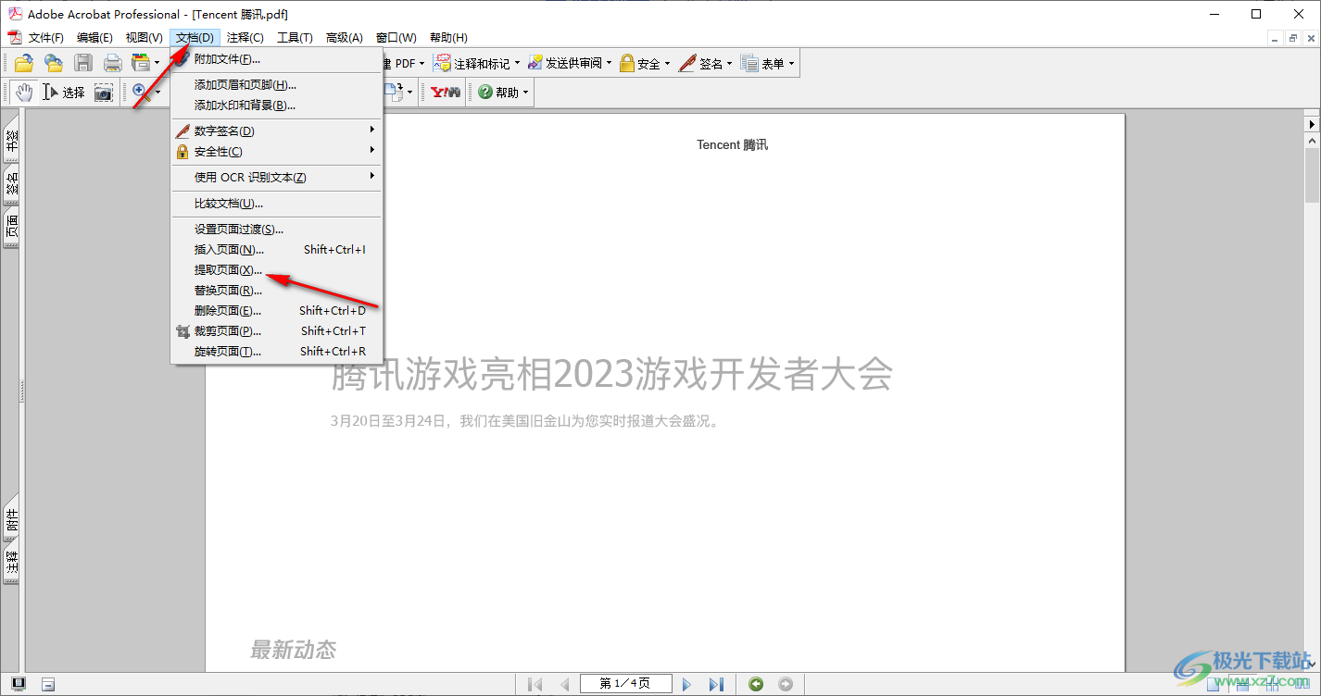The width and height of the screenshot is (1321, 696).
Task: Expand the 发送供审阅 dropdown arrow
Action: coord(610,63)
